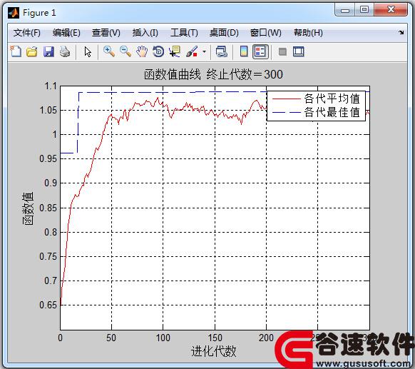
Task: Click the New Figure icon
Action: tap(16, 51)
